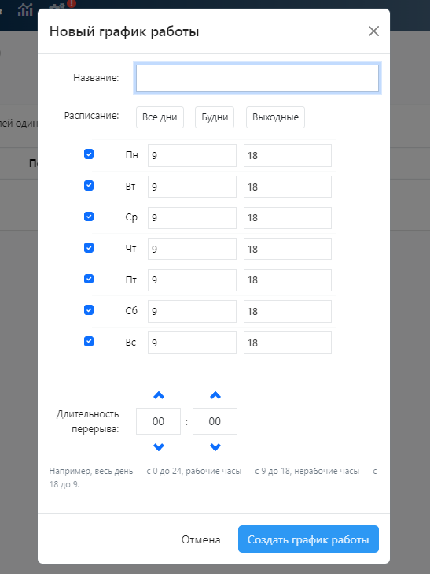430x574 pixels.
Task: Uncheck the Ср checkbox
Action: 89,217
